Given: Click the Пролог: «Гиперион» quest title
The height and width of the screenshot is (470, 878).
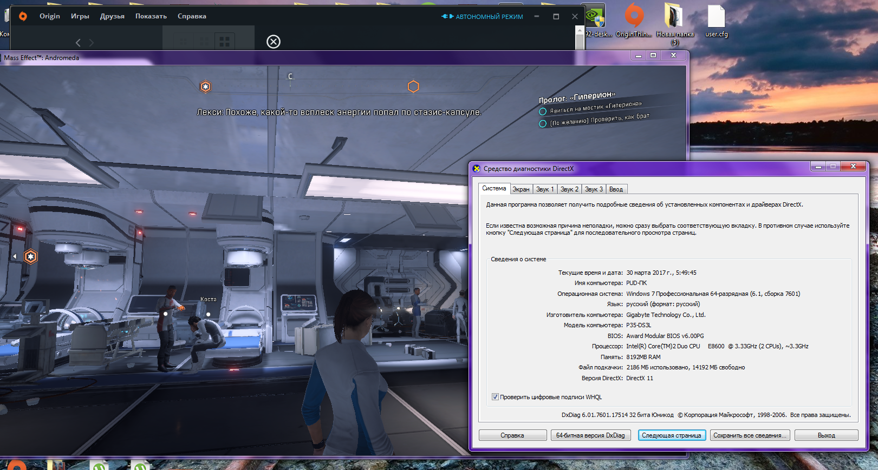Looking at the screenshot, I should 577,97.
